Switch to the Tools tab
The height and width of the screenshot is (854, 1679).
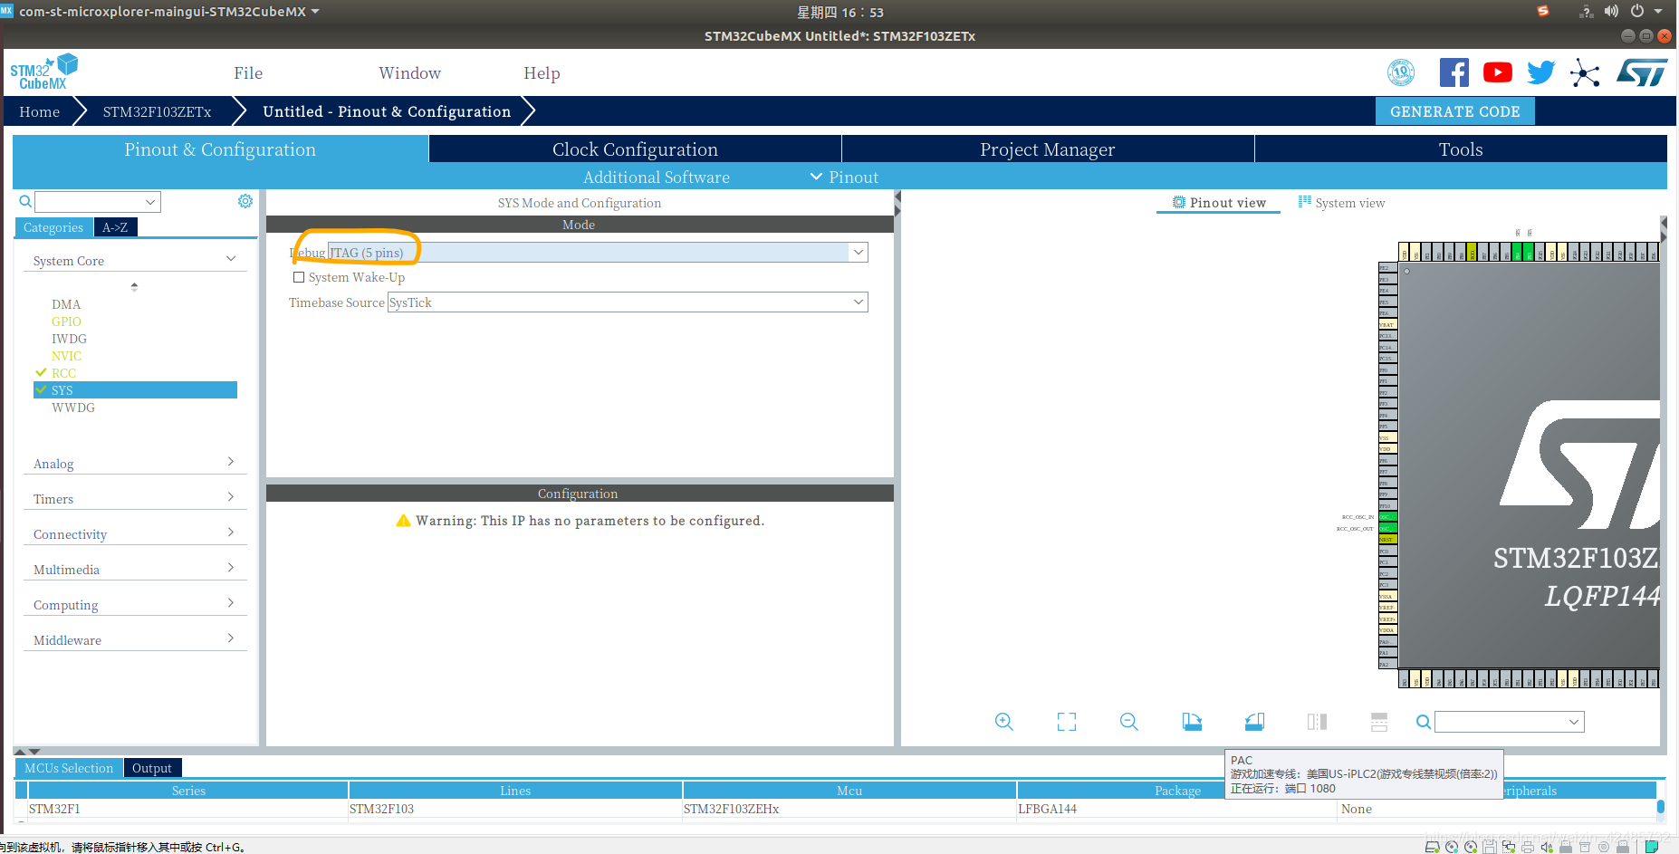(1461, 149)
